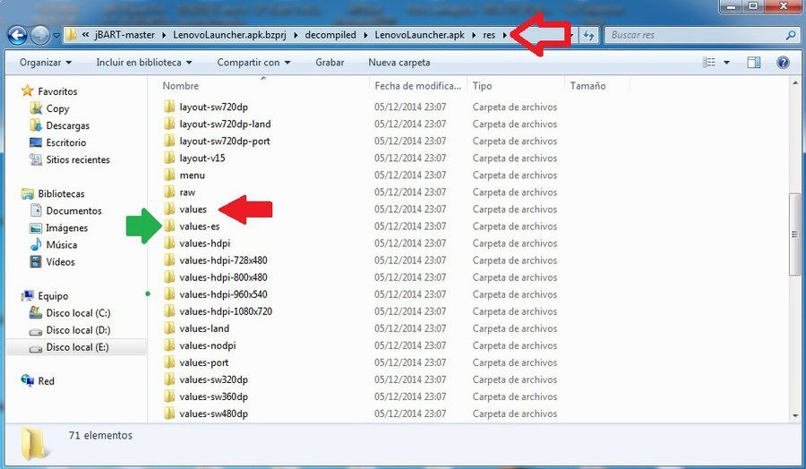
Task: Open 'Compartir con' menu
Action: pyautogui.click(x=253, y=62)
